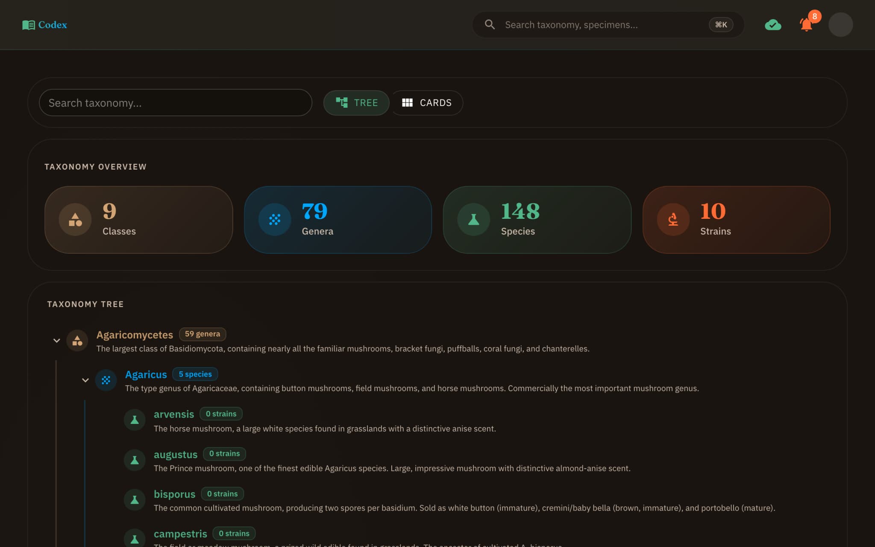Focus the Search taxonomy input field
Viewport: 875px width, 547px height.
pyautogui.click(x=176, y=103)
